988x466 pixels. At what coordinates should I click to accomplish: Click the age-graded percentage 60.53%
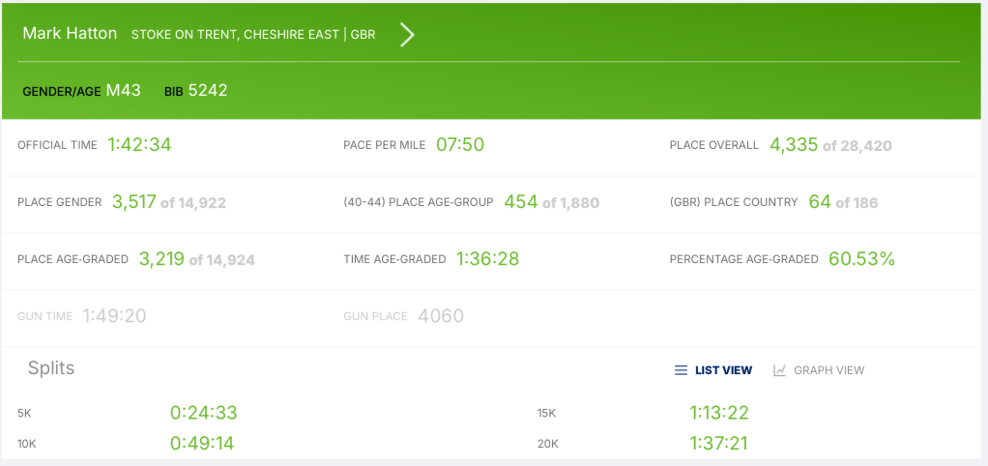click(861, 259)
